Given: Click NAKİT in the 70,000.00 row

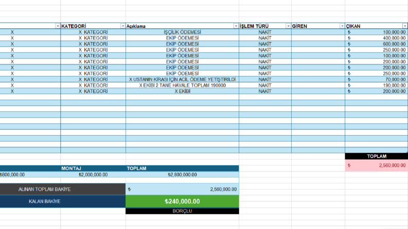Looking at the screenshot, I should [x=265, y=79].
